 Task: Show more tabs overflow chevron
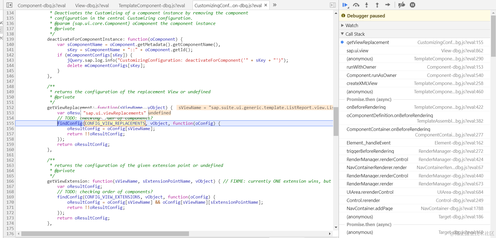275,5
